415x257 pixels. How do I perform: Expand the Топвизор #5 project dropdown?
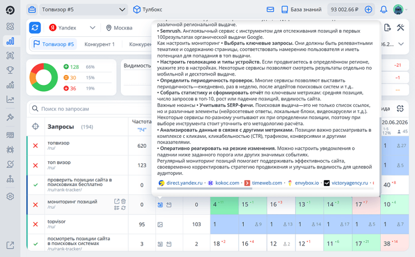pos(84,9)
